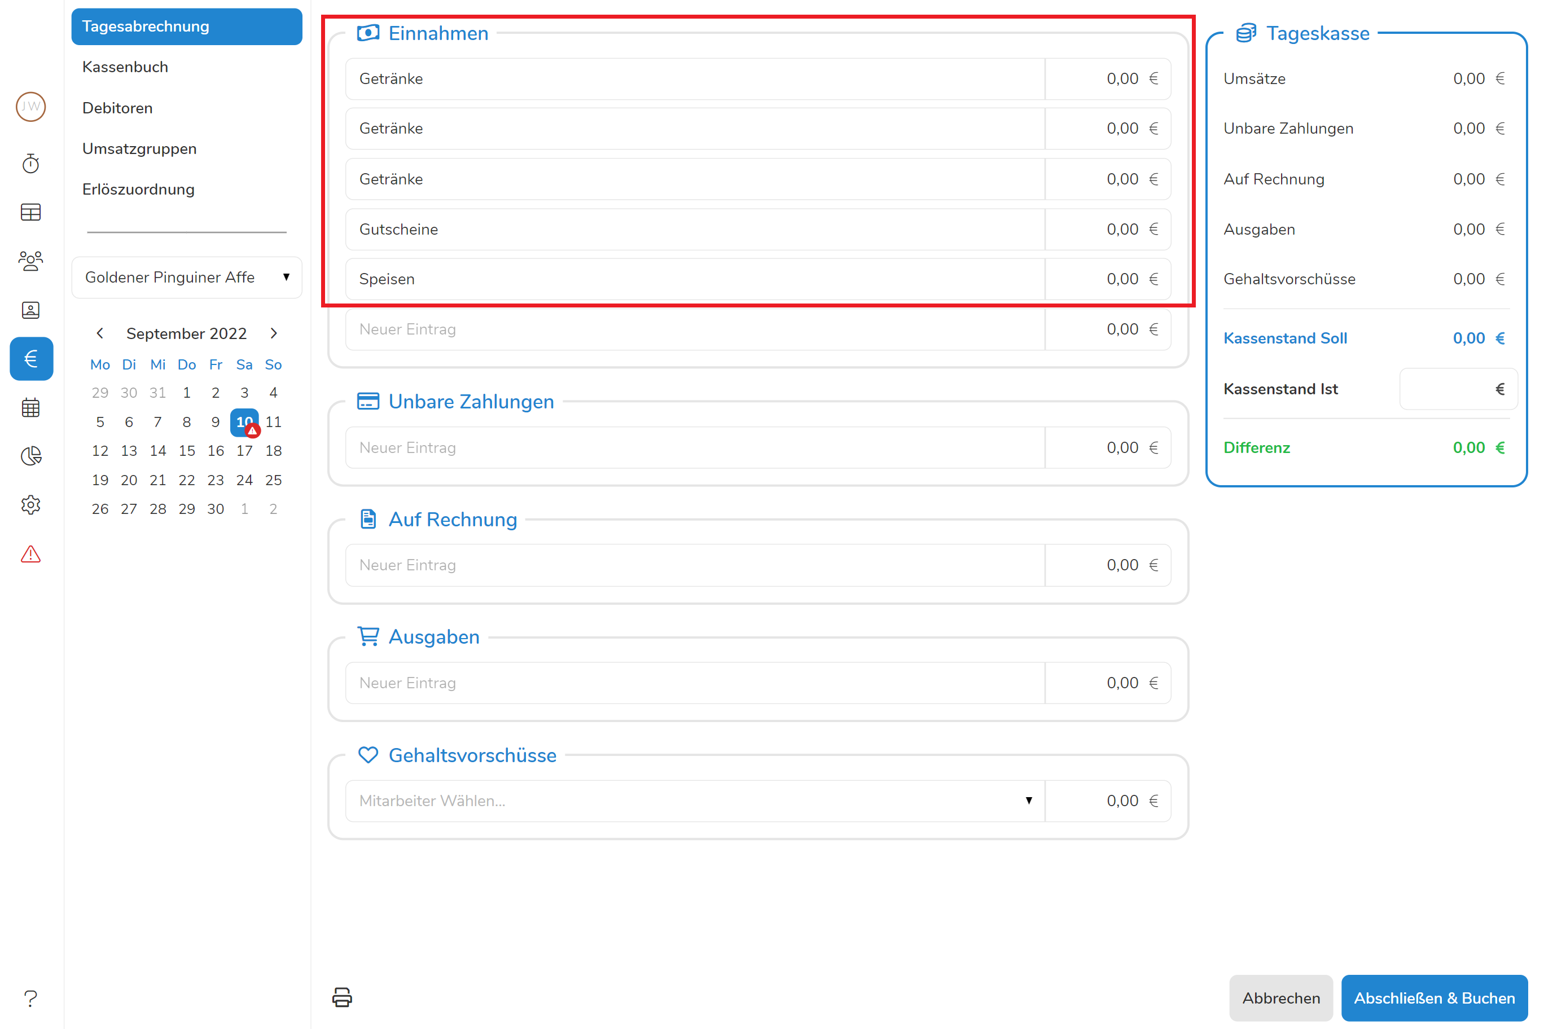
Task: Select the Umsatzgruppen menu item
Action: (x=139, y=148)
